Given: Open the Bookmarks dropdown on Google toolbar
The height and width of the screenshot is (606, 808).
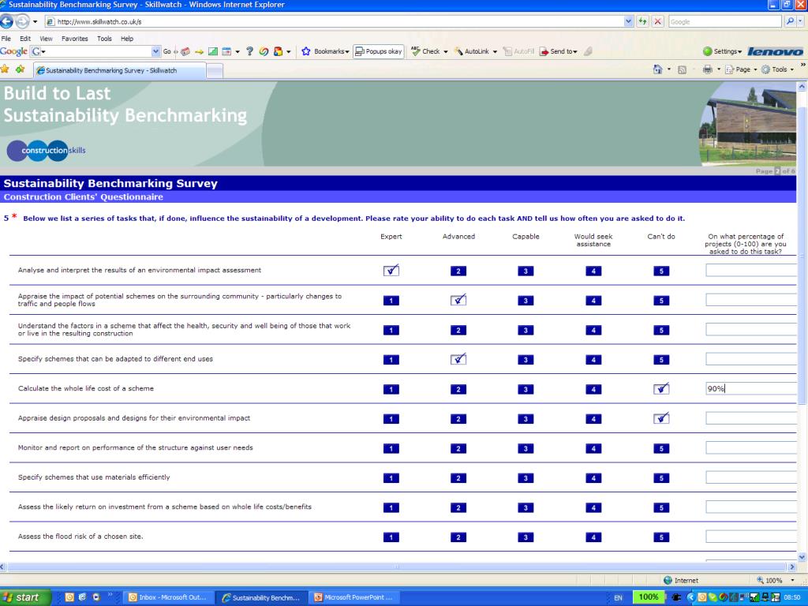Looking at the screenshot, I should (x=347, y=51).
